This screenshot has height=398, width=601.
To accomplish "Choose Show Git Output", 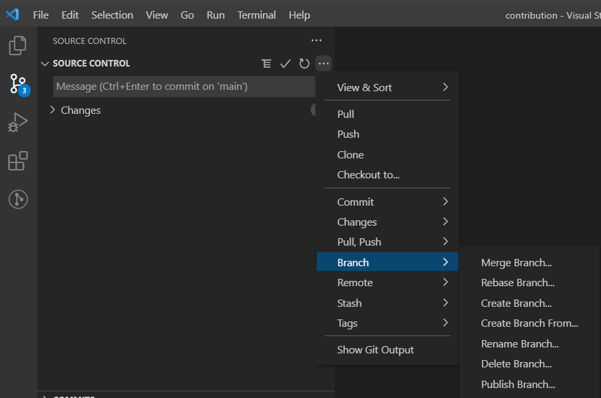I will click(x=387, y=349).
